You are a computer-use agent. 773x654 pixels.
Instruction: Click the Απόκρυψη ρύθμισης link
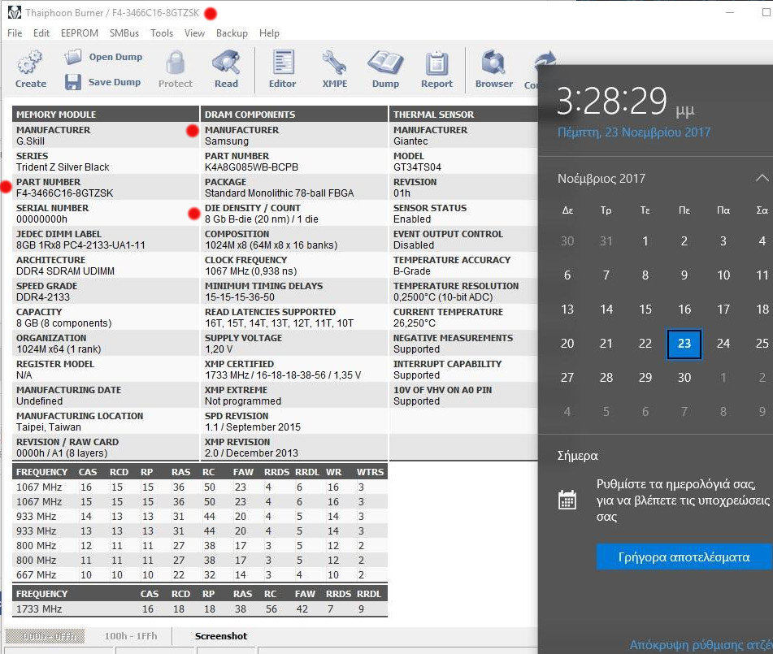[701, 644]
